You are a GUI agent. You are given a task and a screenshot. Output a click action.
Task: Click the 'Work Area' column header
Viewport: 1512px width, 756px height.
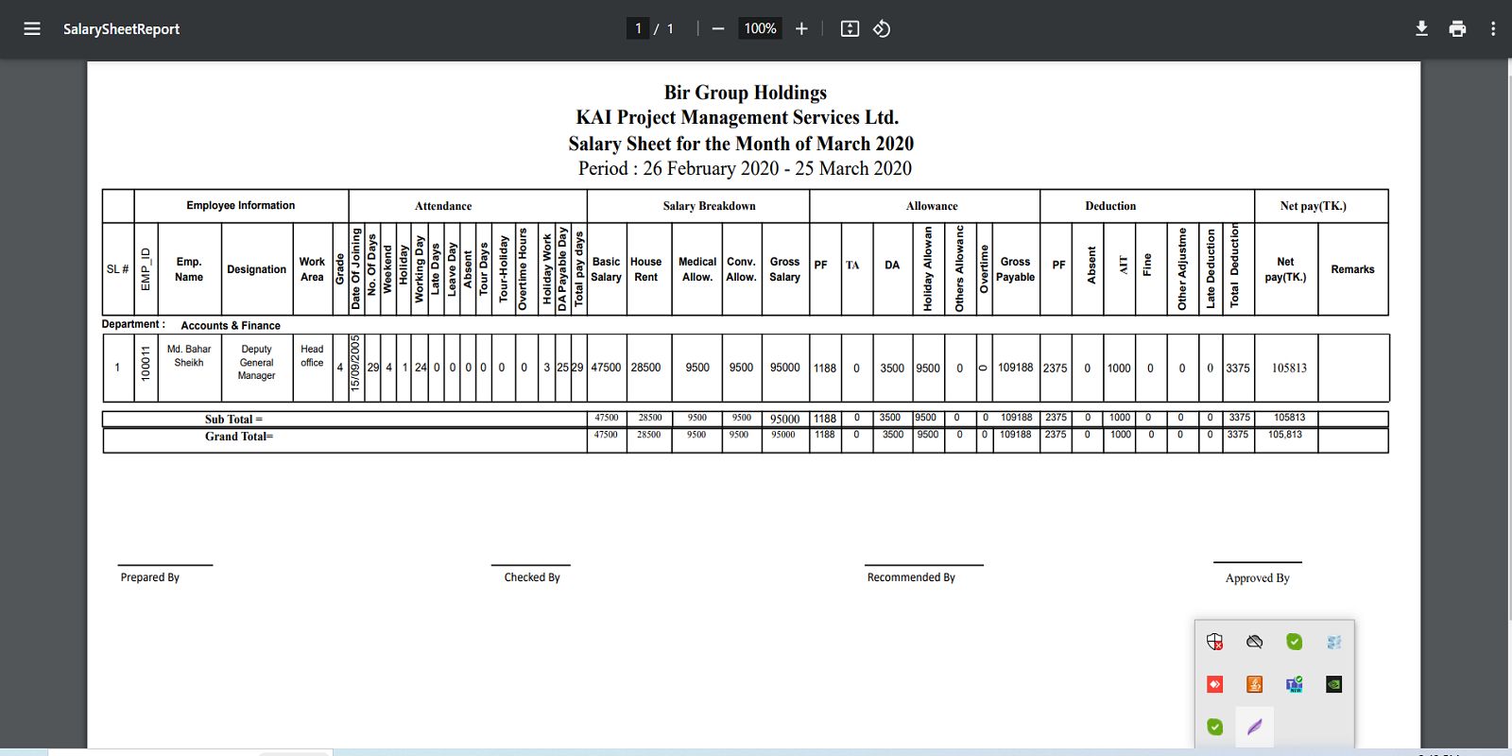(312, 269)
